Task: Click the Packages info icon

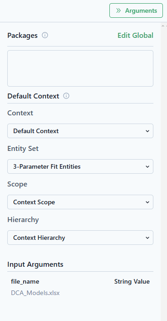Action: coord(45,35)
